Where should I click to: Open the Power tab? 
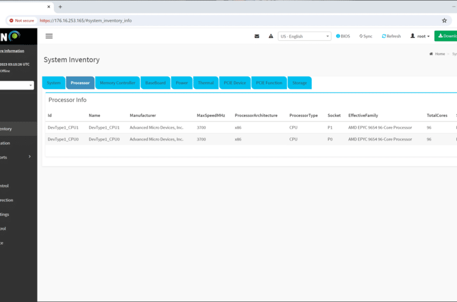tap(182, 83)
